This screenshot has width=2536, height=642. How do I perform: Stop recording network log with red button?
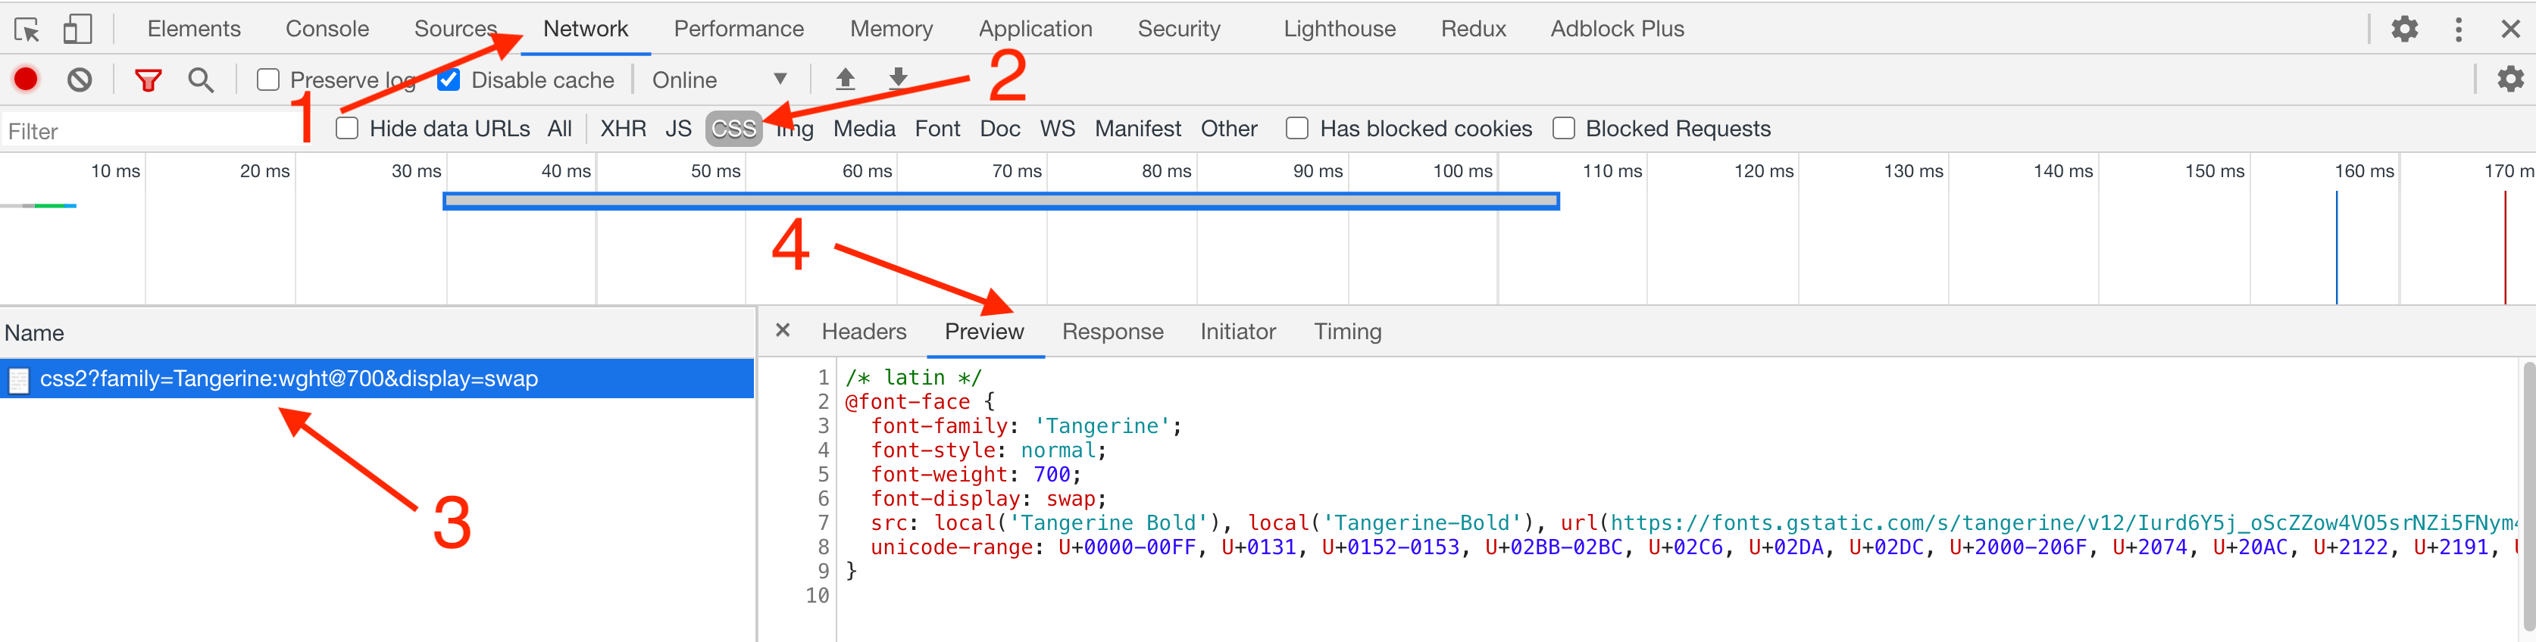pos(27,79)
